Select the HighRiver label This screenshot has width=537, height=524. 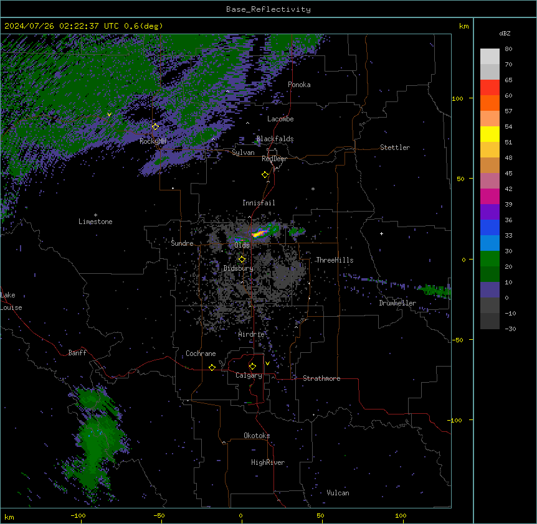pyautogui.click(x=268, y=462)
